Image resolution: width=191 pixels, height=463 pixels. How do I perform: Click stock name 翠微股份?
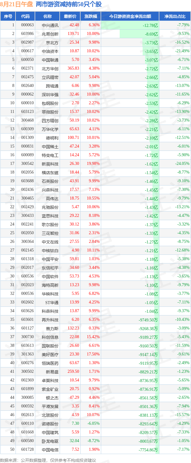(x=50, y=112)
